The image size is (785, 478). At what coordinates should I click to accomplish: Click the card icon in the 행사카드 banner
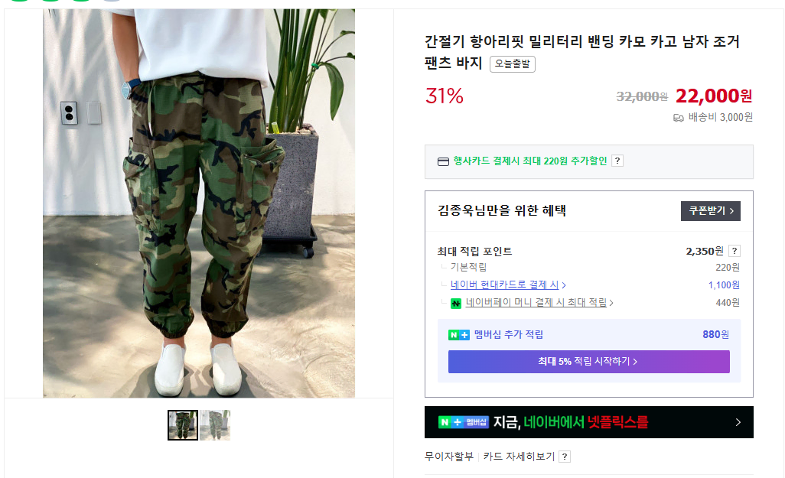pos(443,161)
